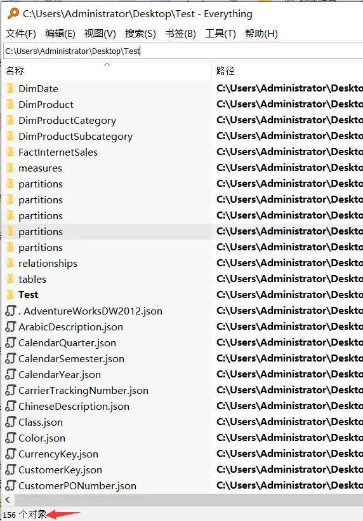The image size is (363, 521).
Task: Select the DimProductCategory name text
Action: [67, 121]
